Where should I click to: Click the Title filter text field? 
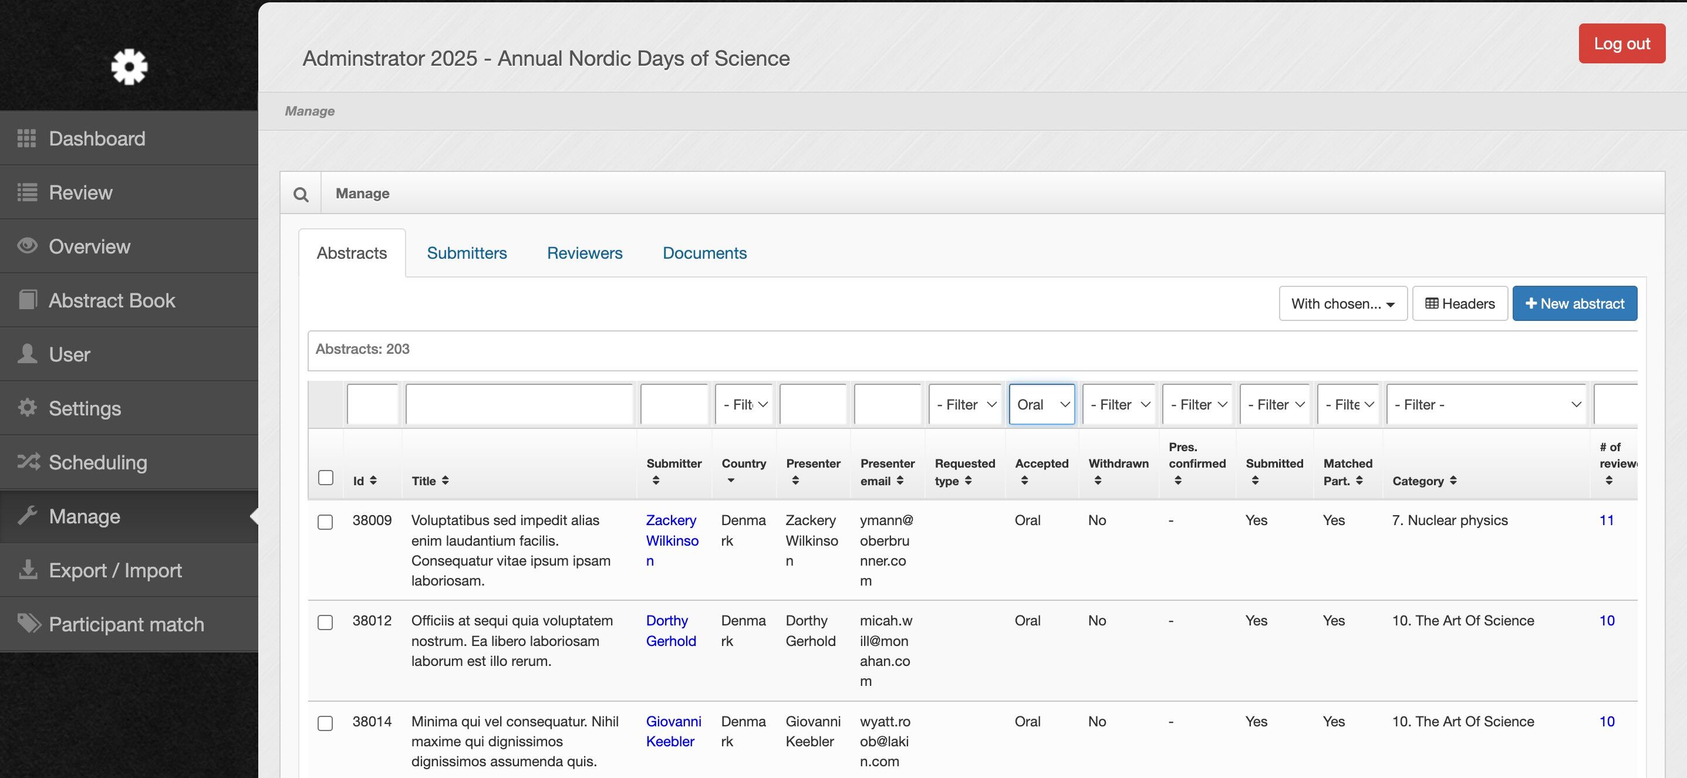click(519, 404)
